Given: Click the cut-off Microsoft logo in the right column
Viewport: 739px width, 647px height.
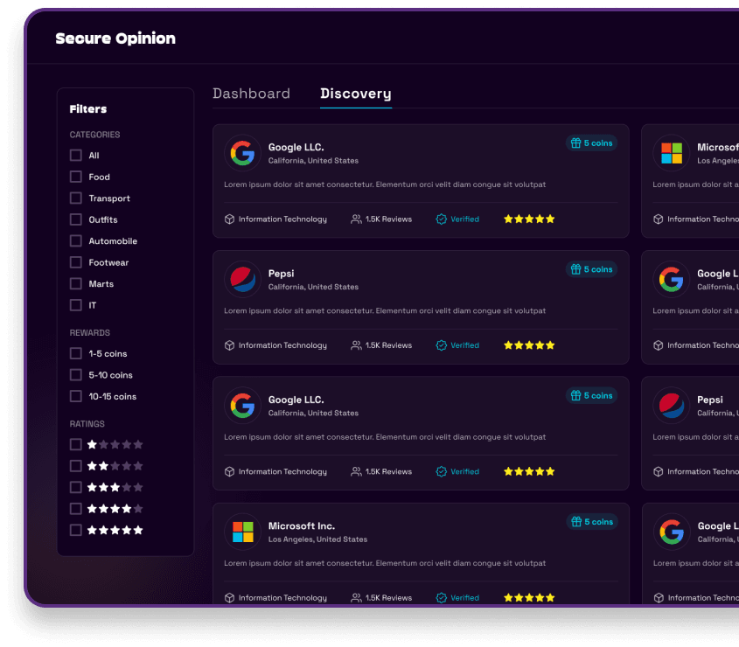Looking at the screenshot, I should (672, 153).
